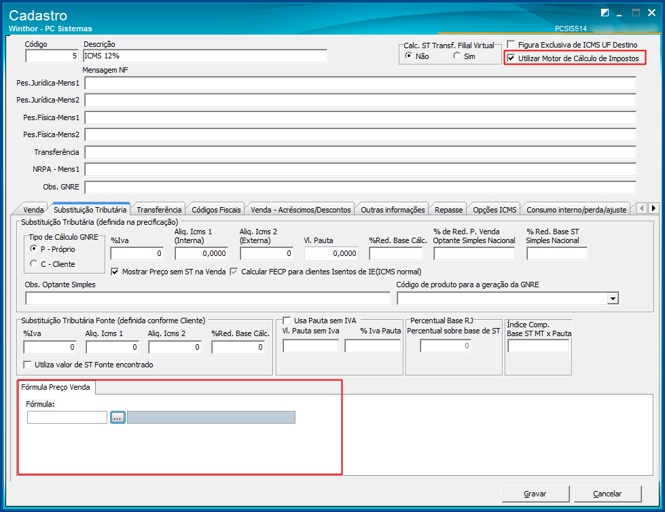Click Aliq. Icms 1 field in ST Fonte
Screen dimensions: 665x512
point(112,347)
